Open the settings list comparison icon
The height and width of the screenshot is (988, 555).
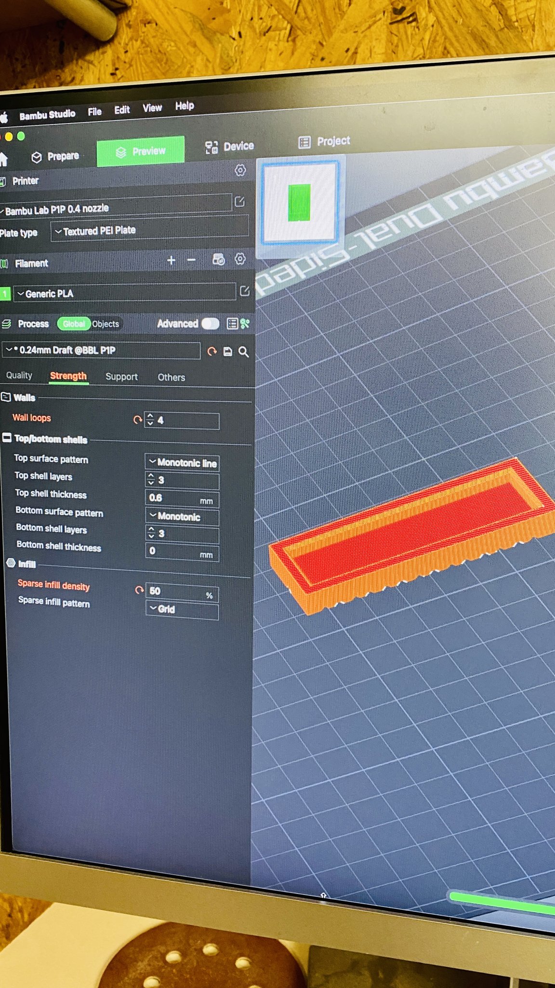pos(232,323)
